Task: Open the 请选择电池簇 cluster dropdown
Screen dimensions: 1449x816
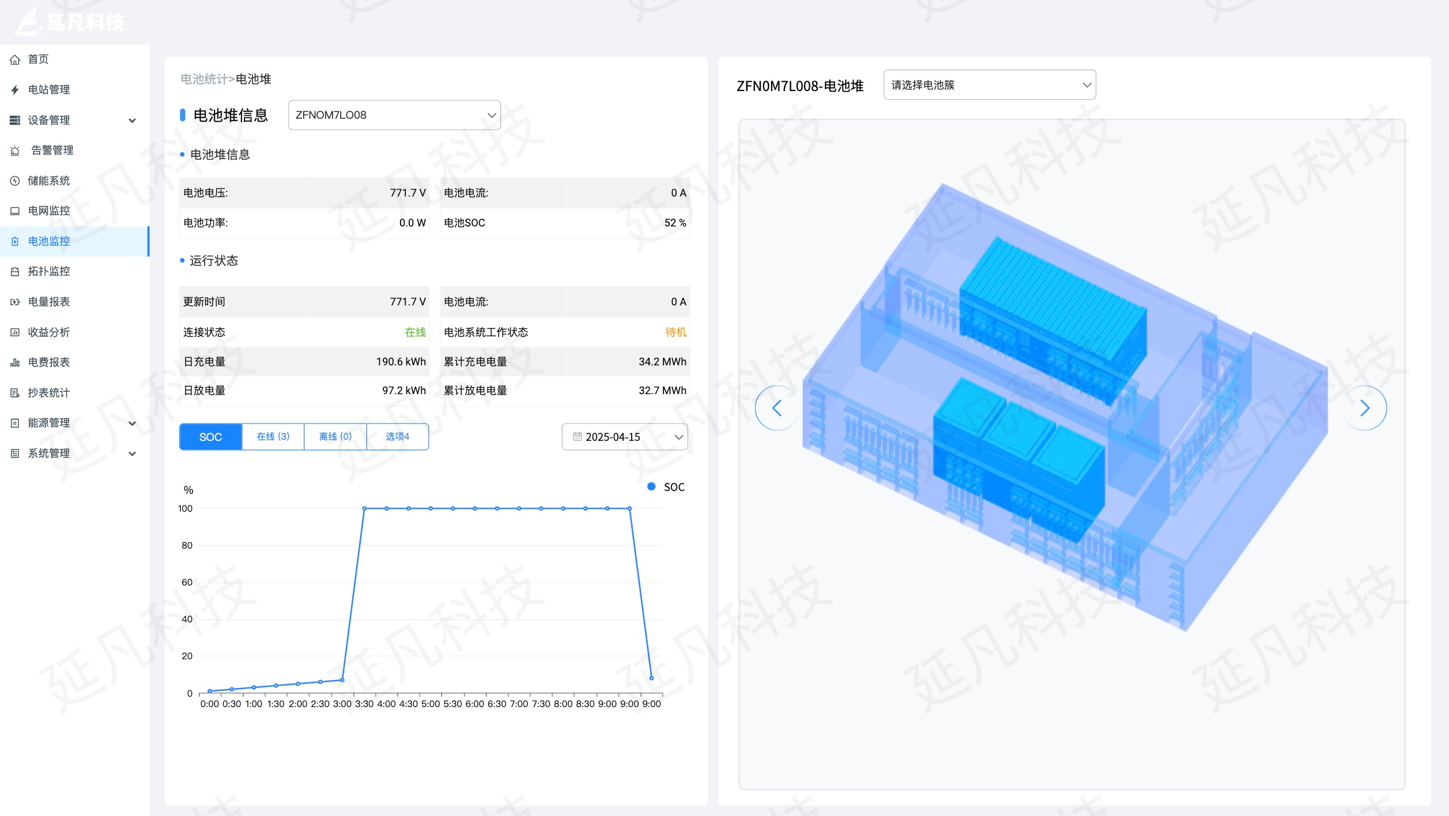Action: click(989, 85)
